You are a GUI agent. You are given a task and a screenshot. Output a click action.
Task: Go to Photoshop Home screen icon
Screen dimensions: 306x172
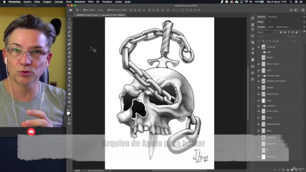(x=71, y=10)
